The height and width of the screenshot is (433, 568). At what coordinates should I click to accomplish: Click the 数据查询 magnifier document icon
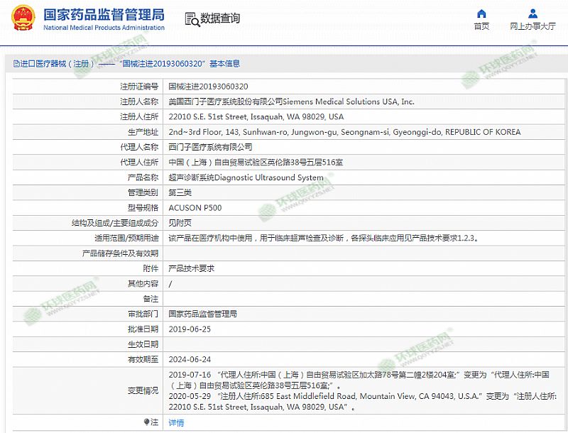[x=191, y=19]
